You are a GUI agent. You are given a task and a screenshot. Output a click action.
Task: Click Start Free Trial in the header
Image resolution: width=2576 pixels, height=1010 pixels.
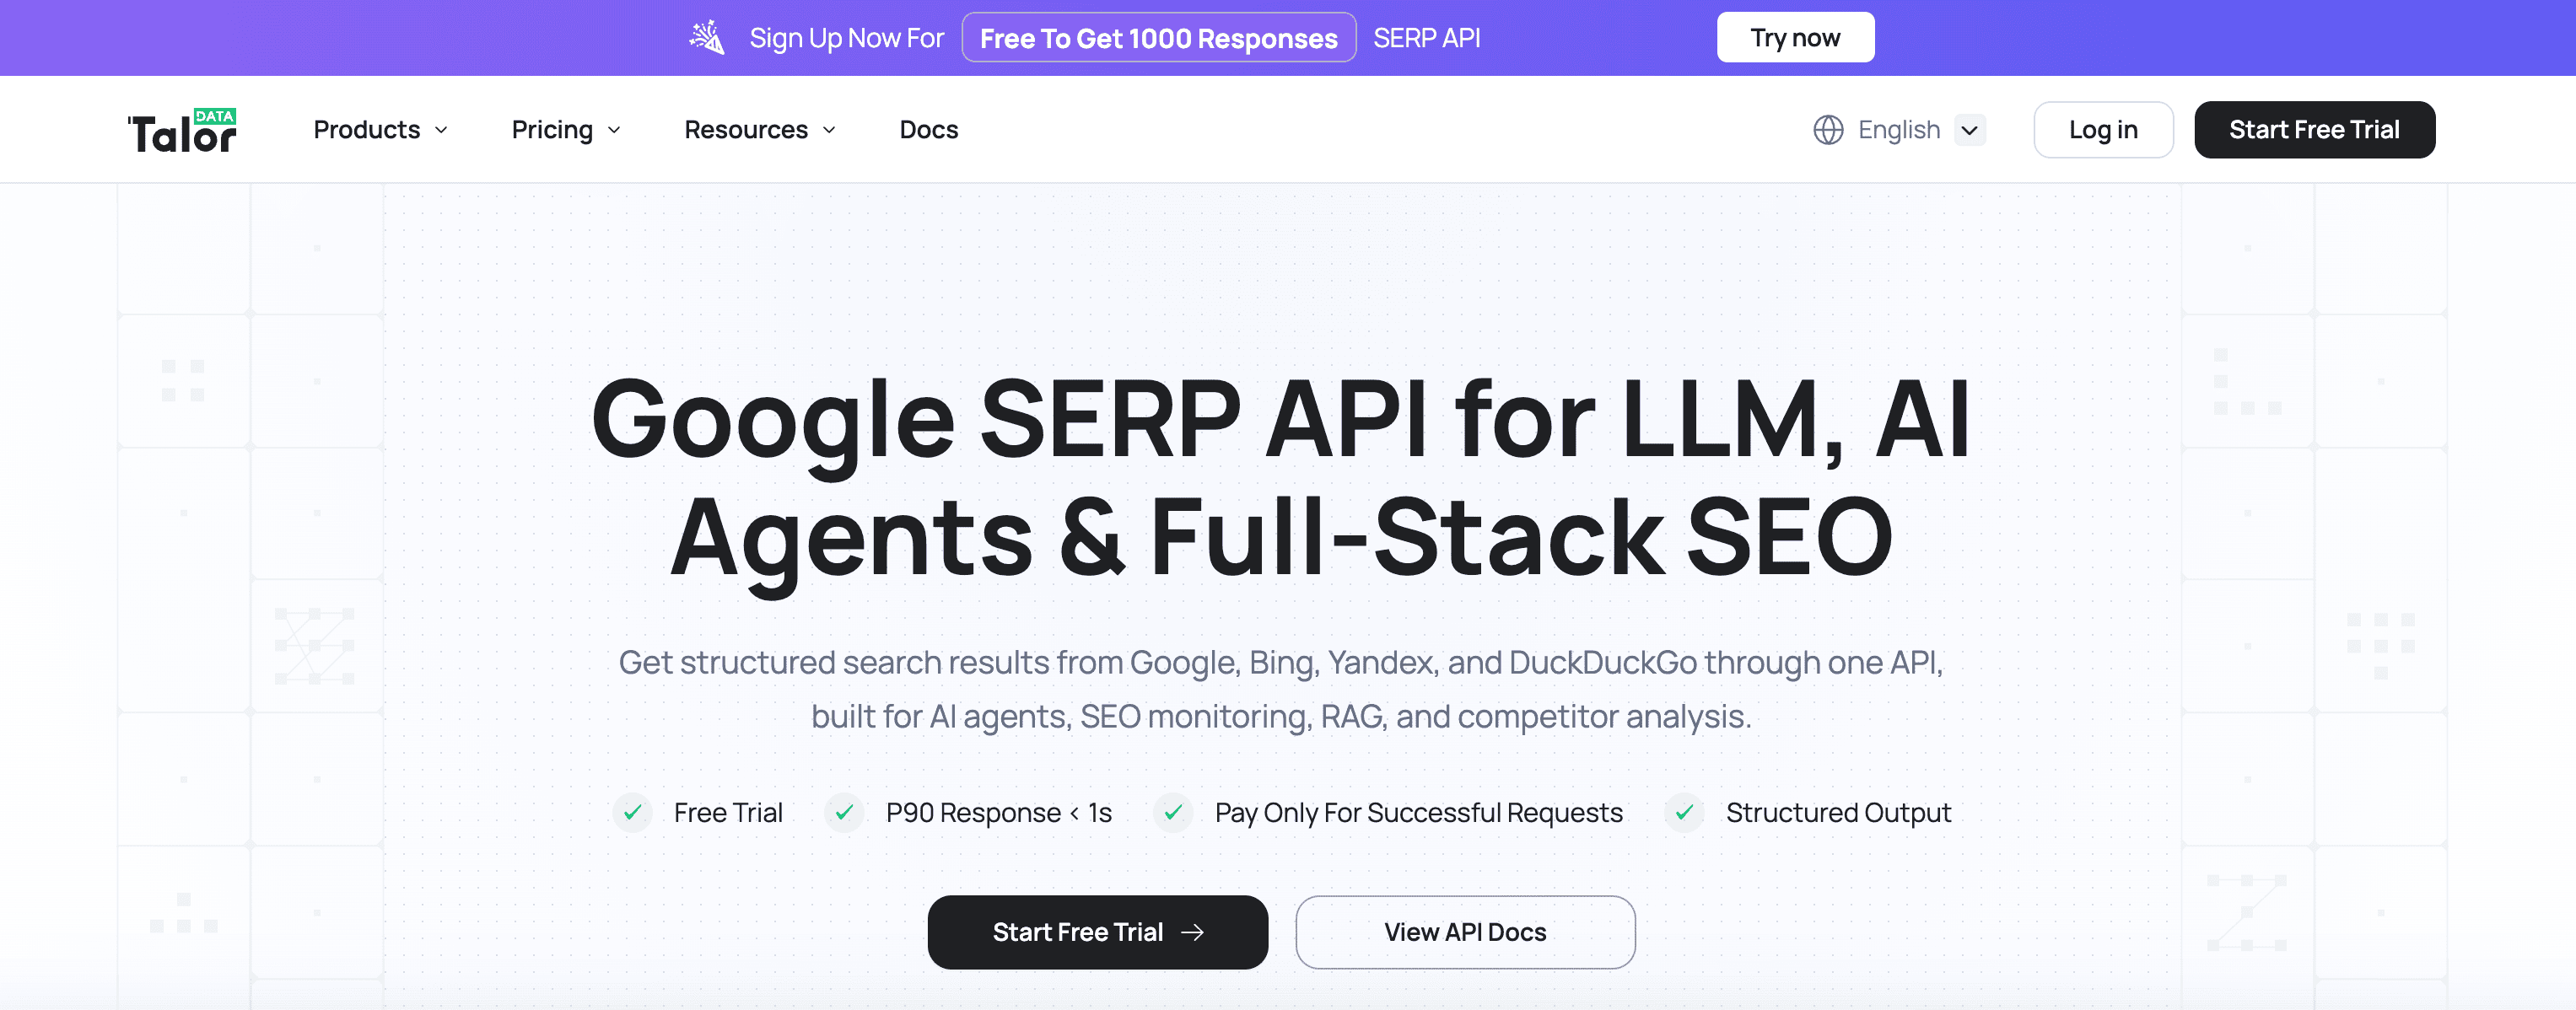[2314, 130]
